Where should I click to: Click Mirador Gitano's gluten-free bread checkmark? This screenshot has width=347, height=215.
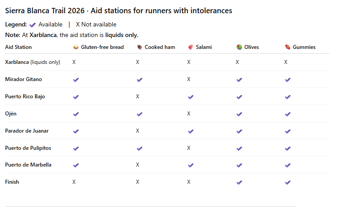pyautogui.click(x=76, y=80)
